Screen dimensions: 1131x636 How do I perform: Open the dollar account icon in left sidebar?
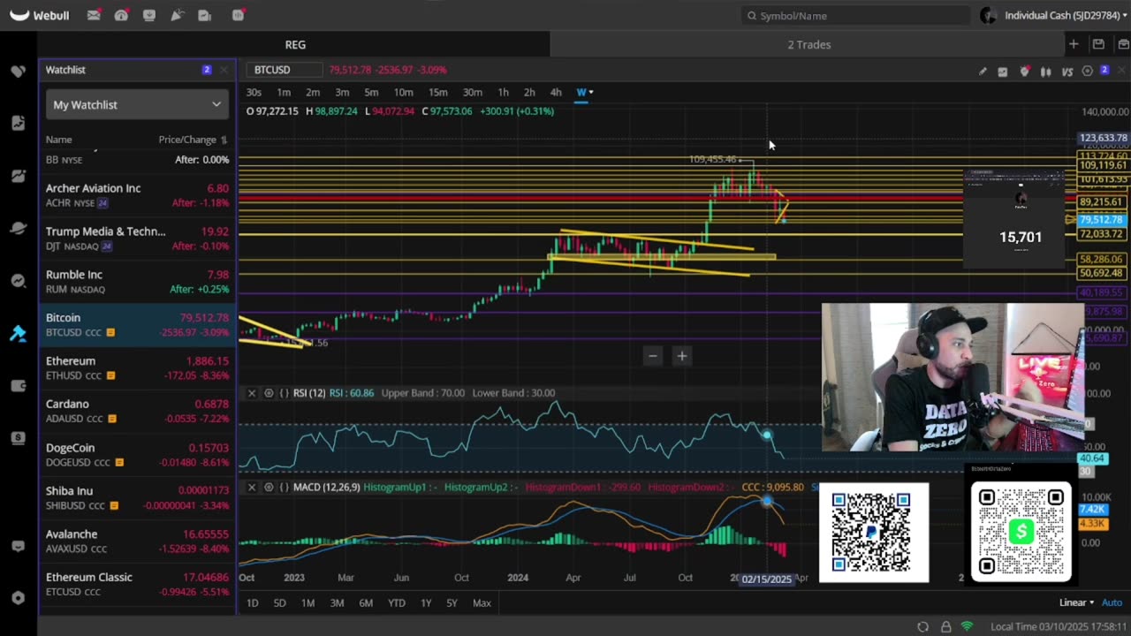[18, 438]
